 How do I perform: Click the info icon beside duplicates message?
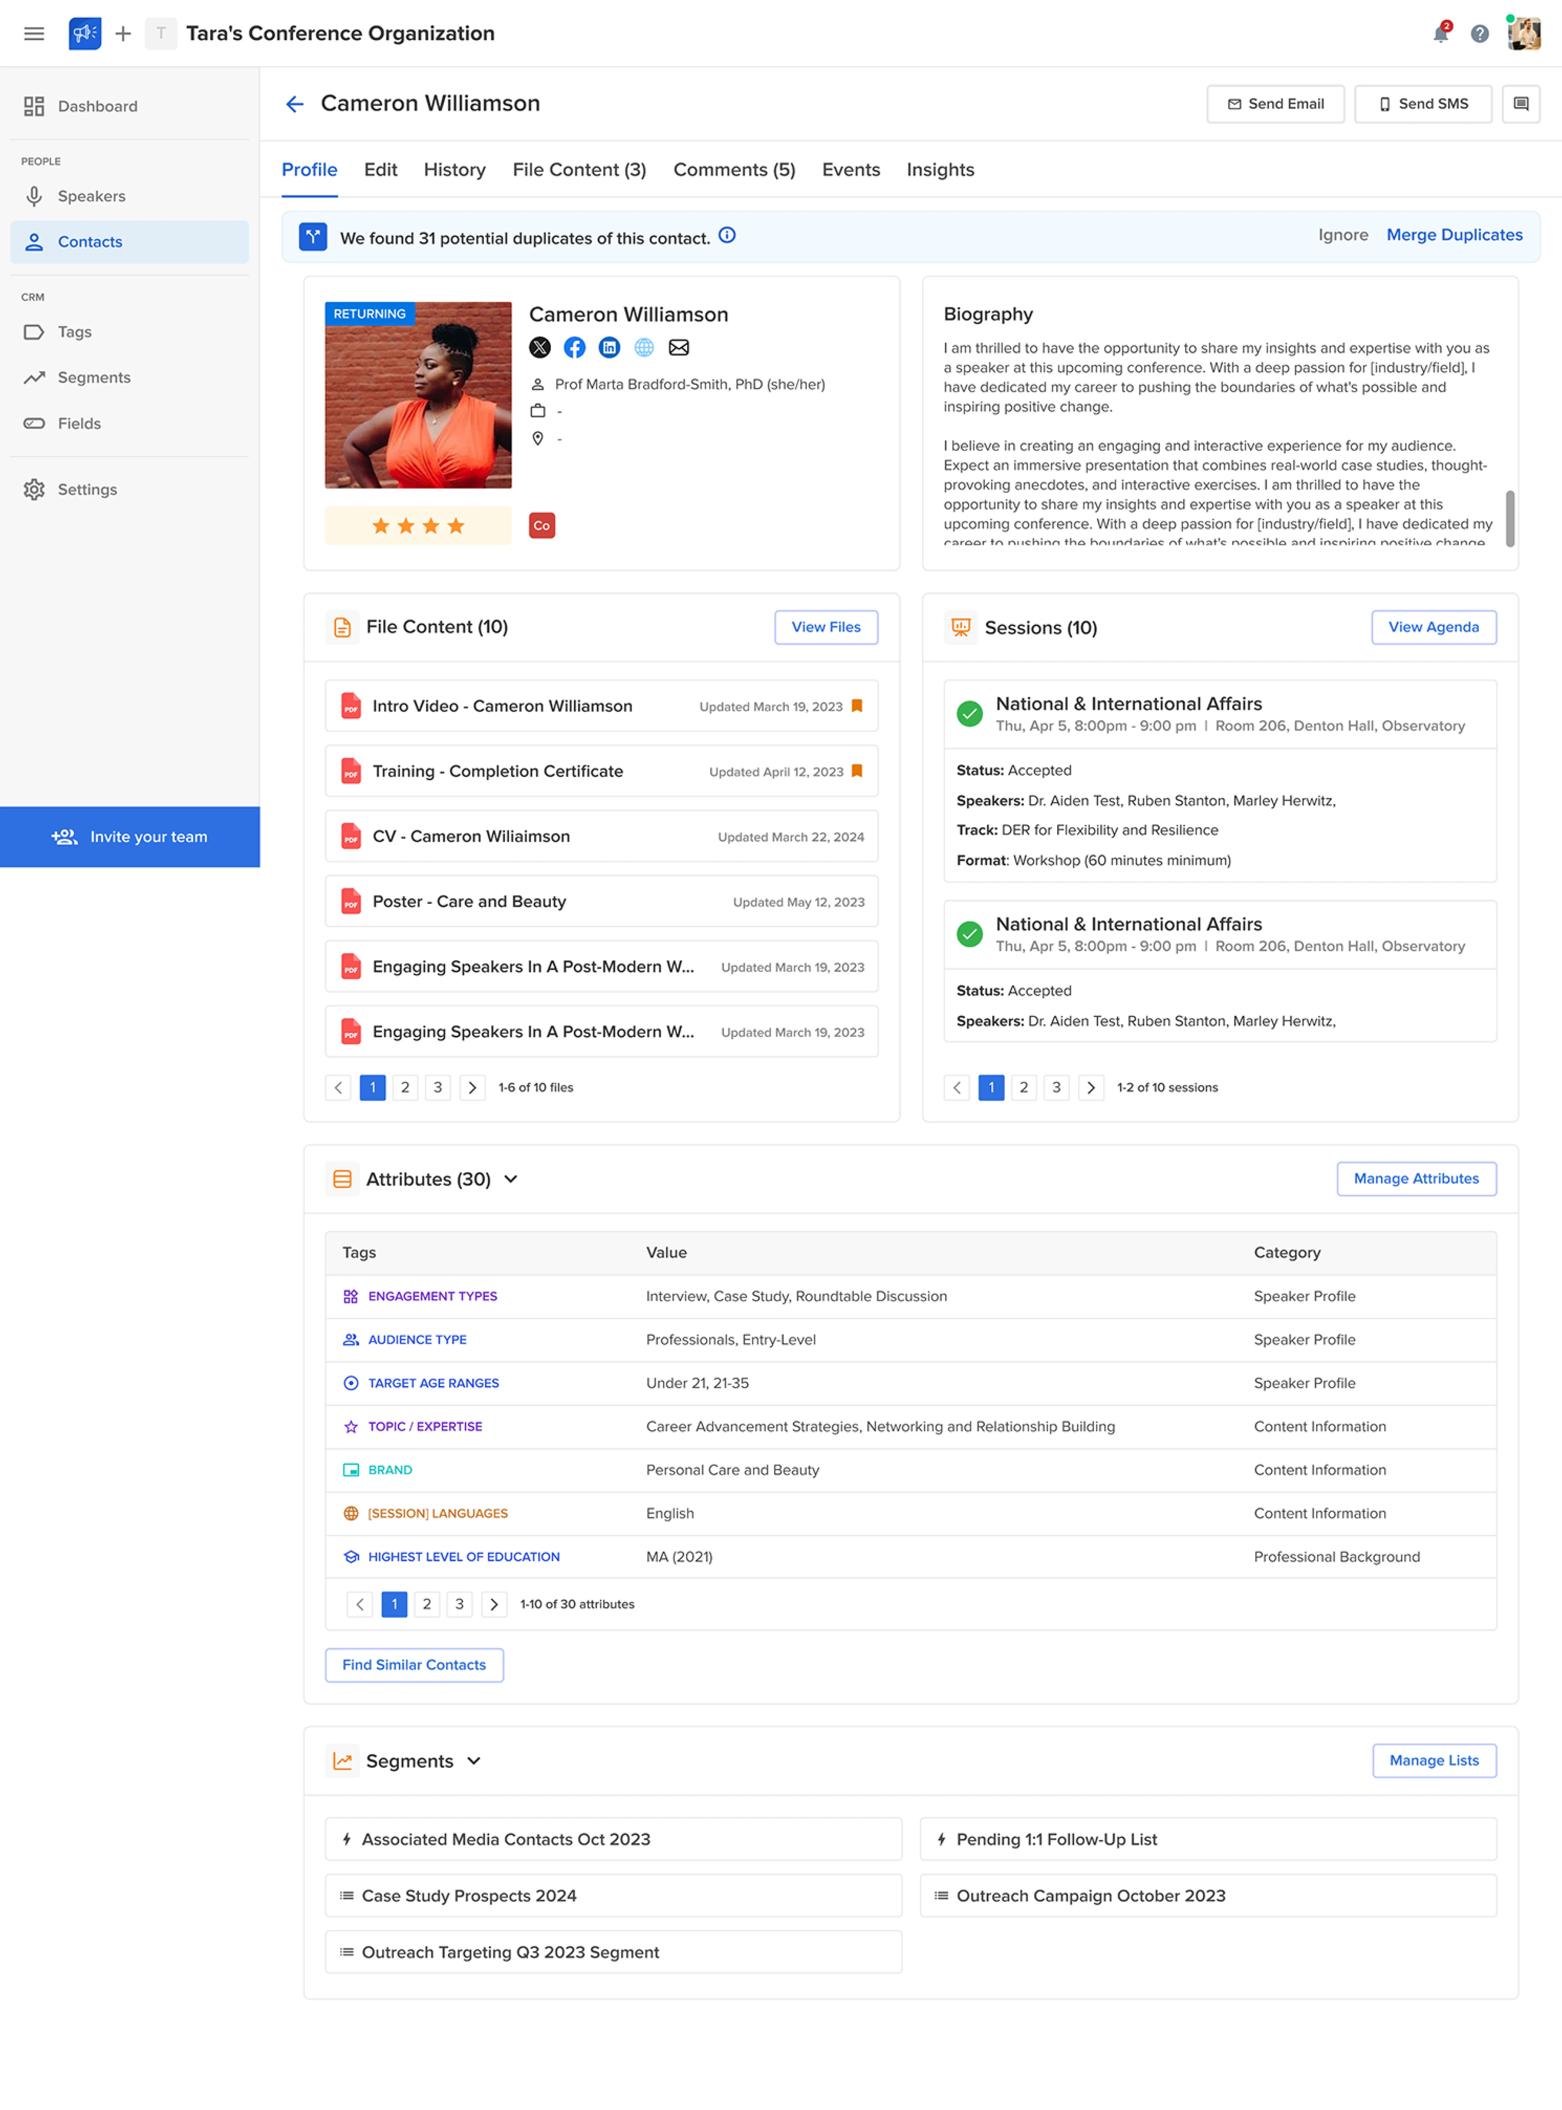point(727,236)
